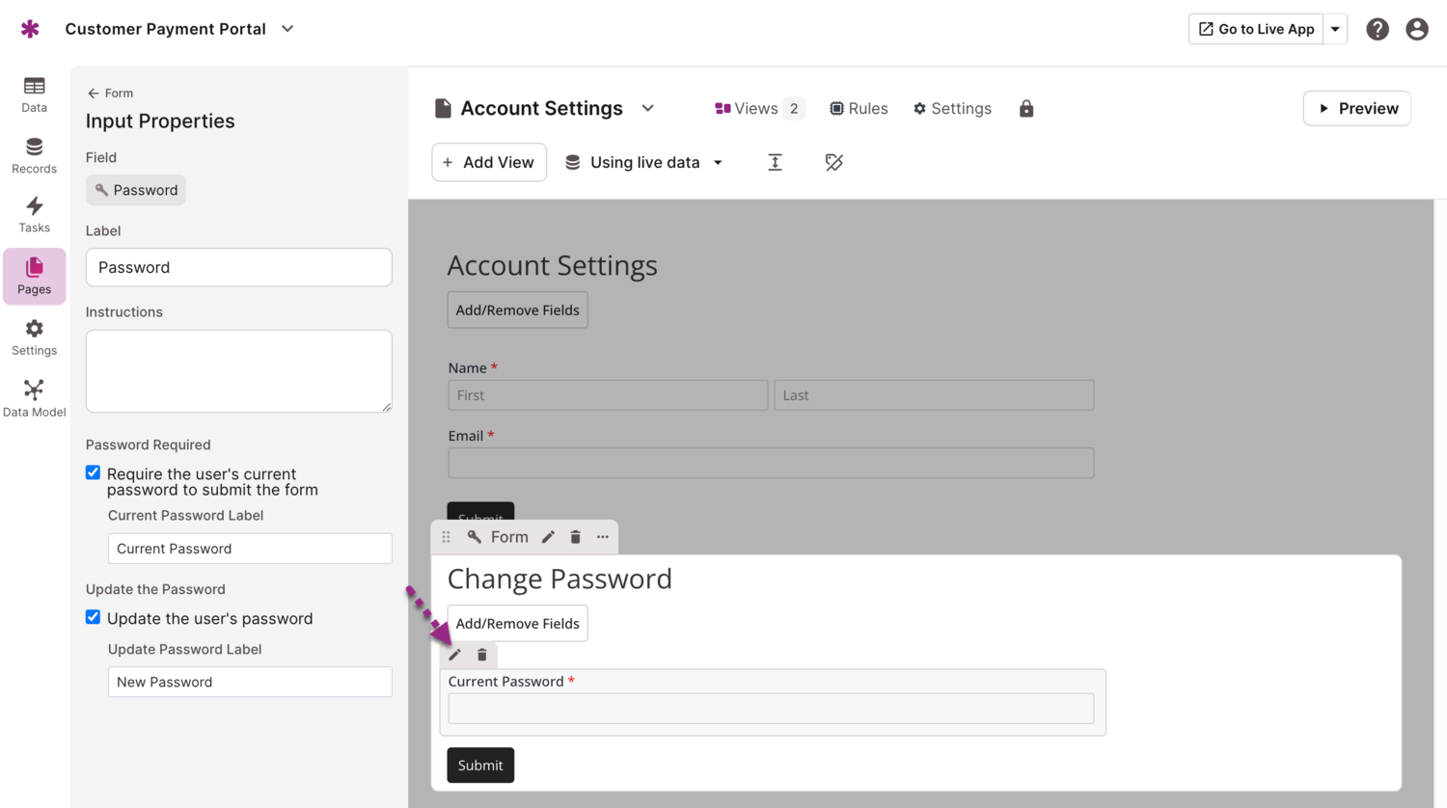Delete the Change Password form via trash icon

click(575, 537)
